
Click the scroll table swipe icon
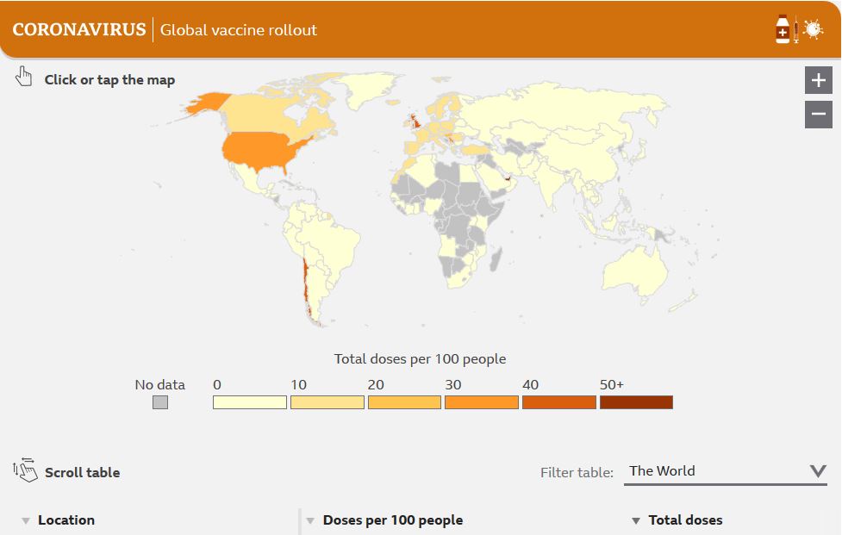point(25,470)
